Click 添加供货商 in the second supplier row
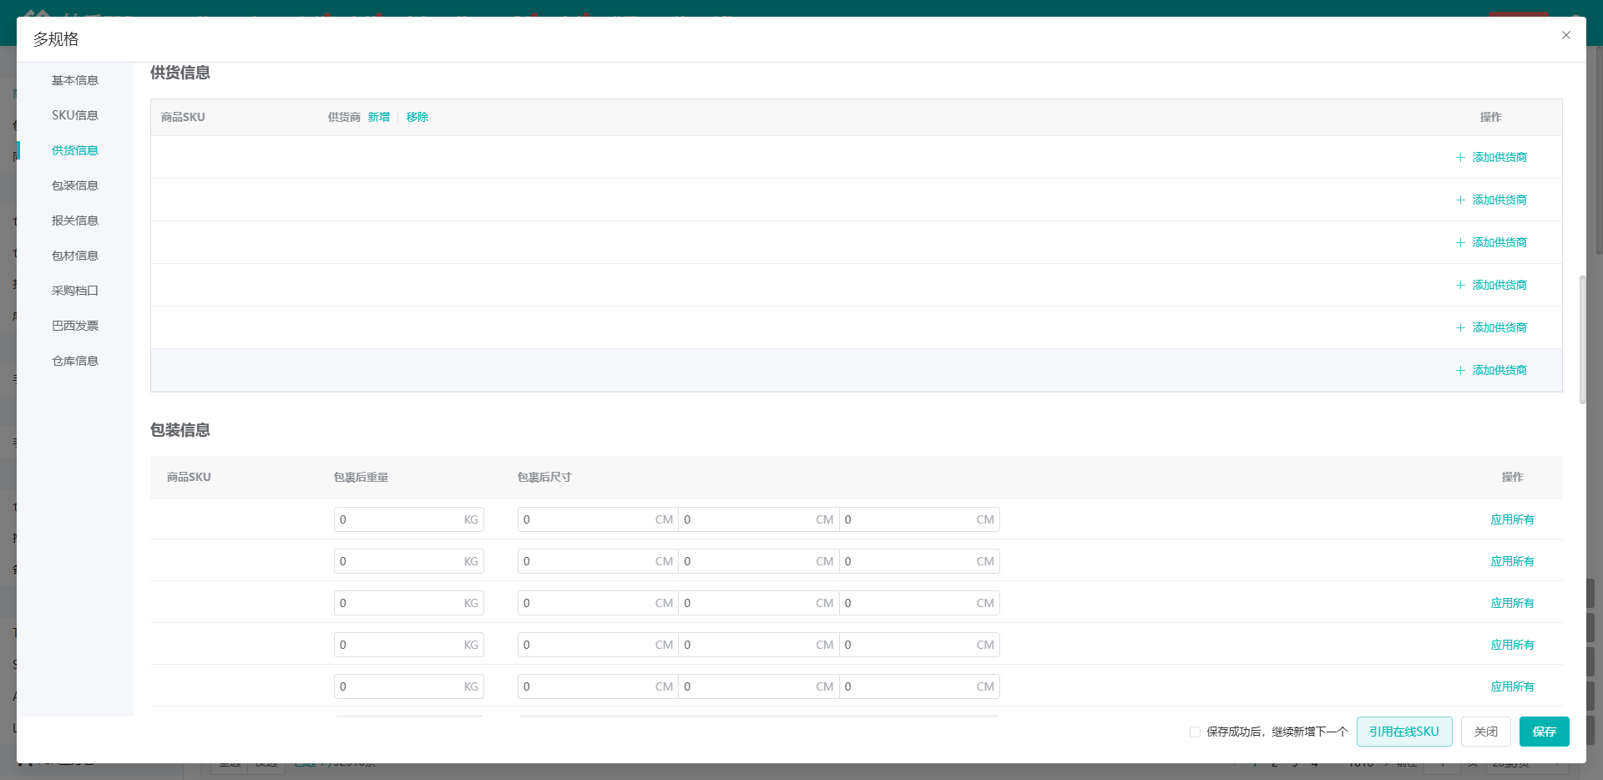The width and height of the screenshot is (1603, 780). pos(1499,200)
